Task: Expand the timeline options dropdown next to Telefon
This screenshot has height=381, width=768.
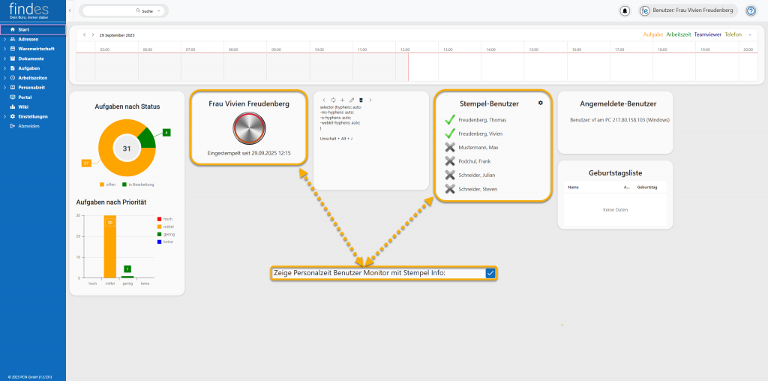Action: tap(749, 34)
